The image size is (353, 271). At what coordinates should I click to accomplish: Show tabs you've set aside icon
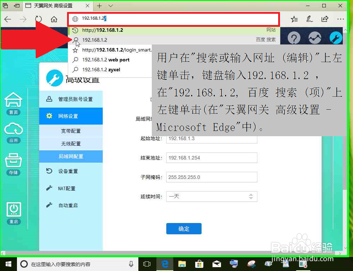[x=5, y=6]
